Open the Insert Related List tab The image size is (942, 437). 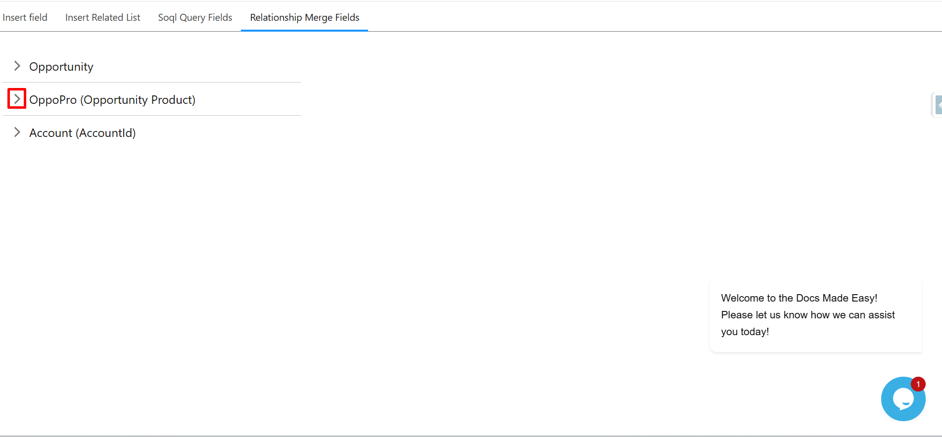pyautogui.click(x=102, y=17)
